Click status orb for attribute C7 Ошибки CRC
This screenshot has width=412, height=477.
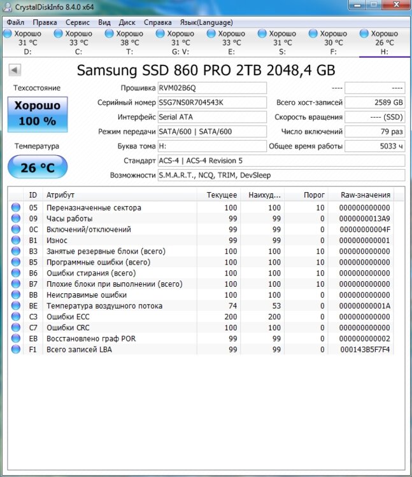coord(16,328)
